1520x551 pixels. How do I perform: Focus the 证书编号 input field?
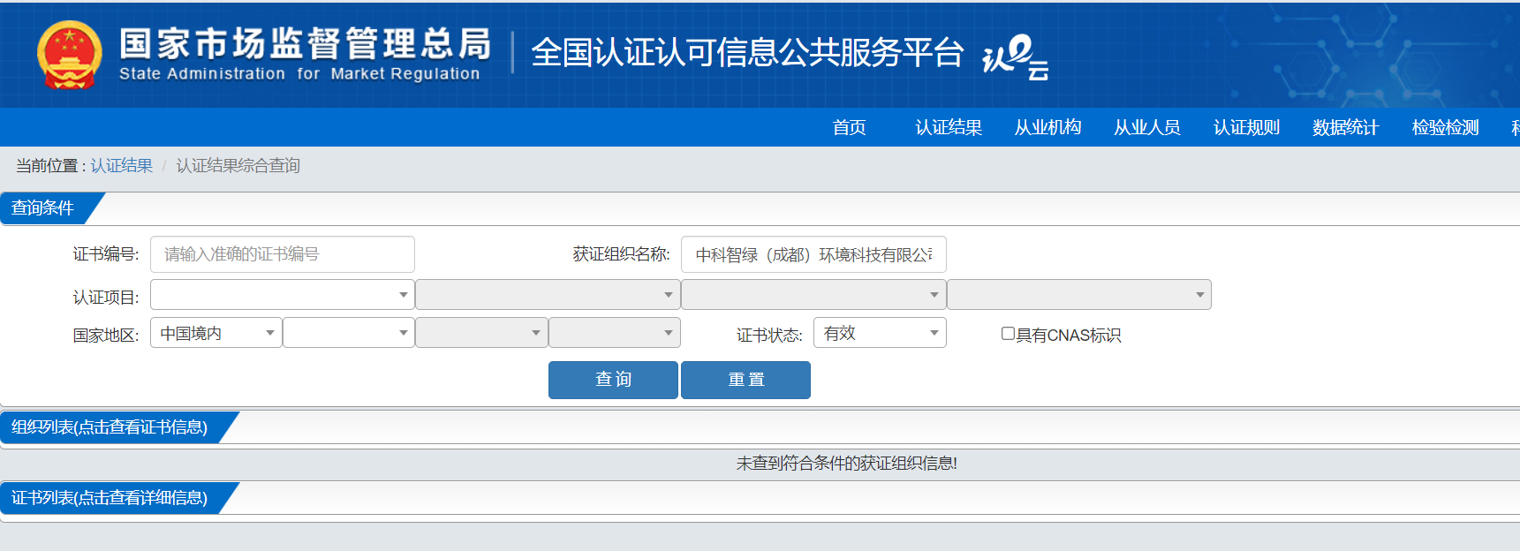point(283,254)
